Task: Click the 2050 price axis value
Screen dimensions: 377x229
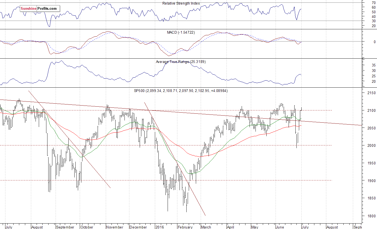Action: pos(371,128)
